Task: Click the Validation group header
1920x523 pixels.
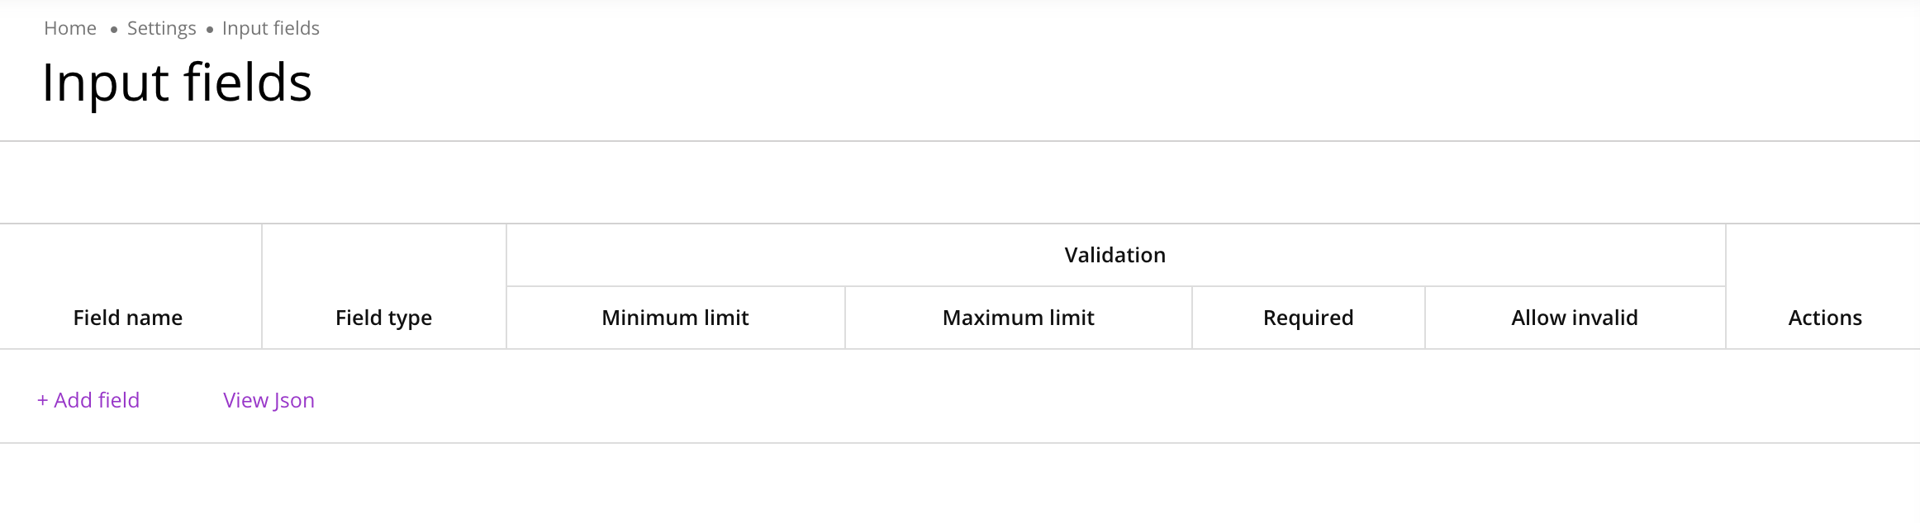Action: [x=1114, y=255]
